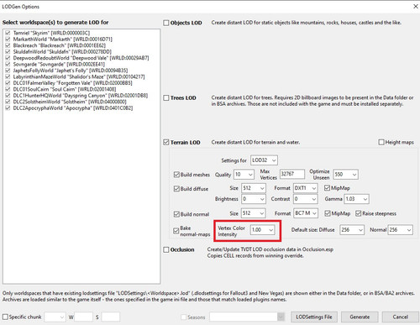This screenshot has height=325, width=420.
Task: Toggle Bake normal-maps checkbox
Action: (x=176, y=231)
